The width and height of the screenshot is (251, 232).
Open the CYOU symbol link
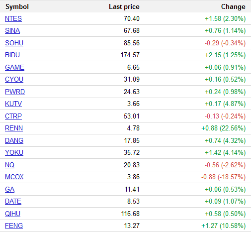coord(14,79)
